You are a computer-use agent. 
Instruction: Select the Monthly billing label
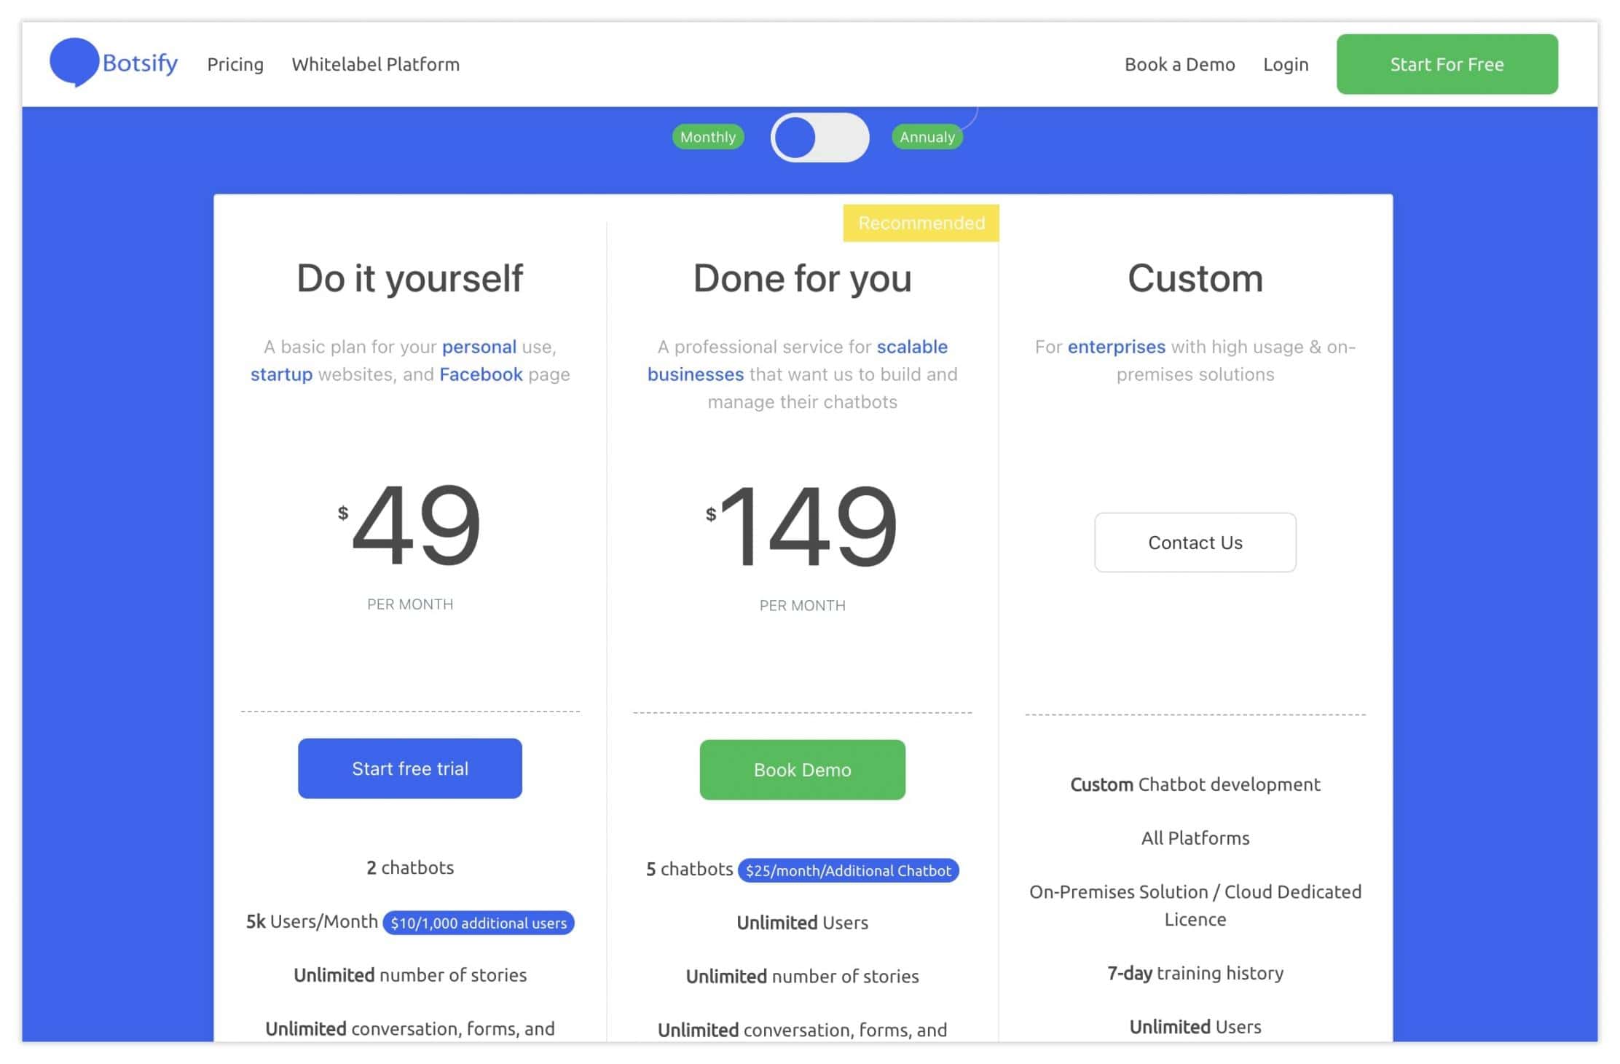(x=707, y=137)
